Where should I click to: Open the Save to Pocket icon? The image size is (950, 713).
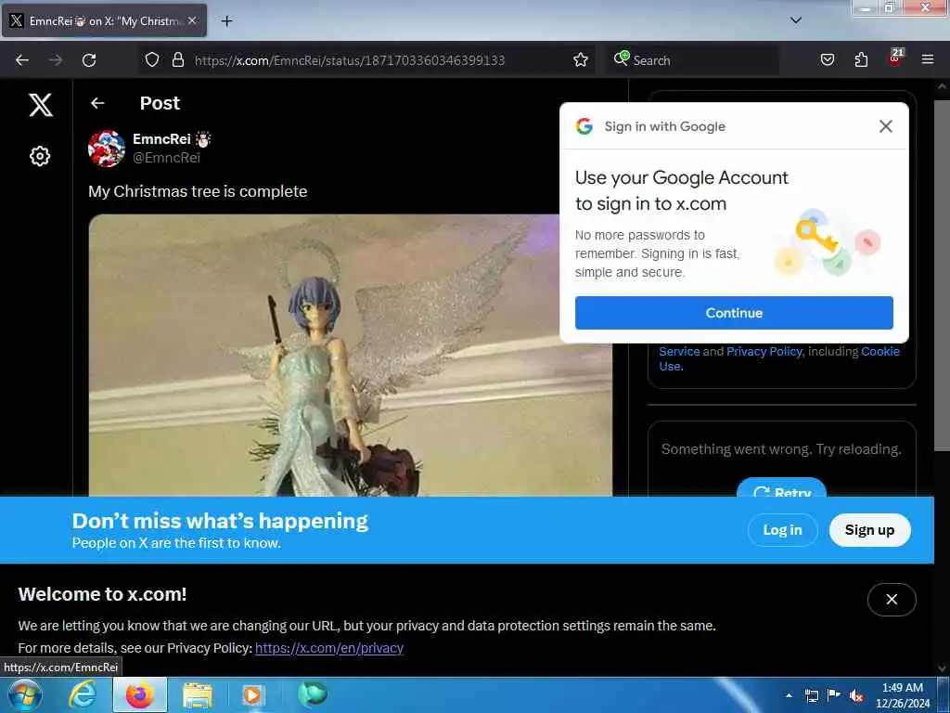point(828,59)
